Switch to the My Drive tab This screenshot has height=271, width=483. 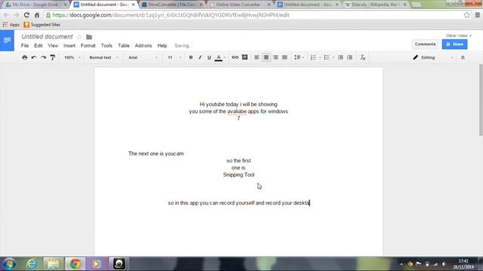pos(35,5)
